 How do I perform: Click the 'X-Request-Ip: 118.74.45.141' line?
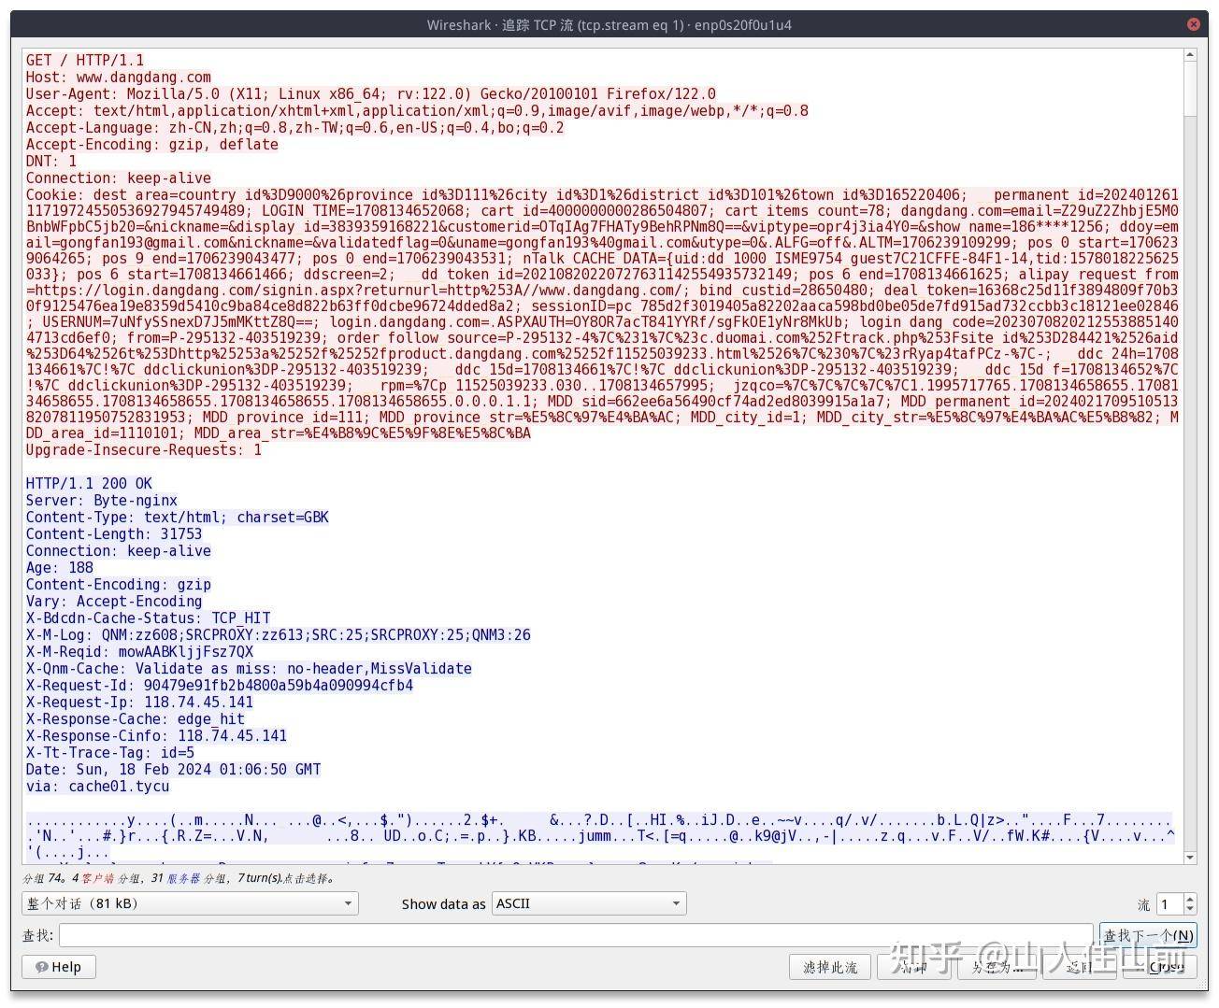pos(140,703)
